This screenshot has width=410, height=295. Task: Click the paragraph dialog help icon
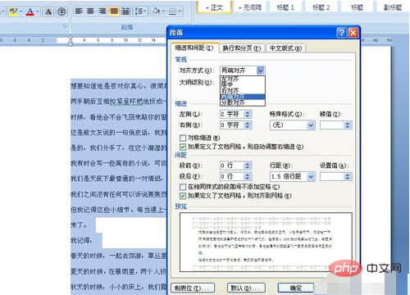(342, 33)
